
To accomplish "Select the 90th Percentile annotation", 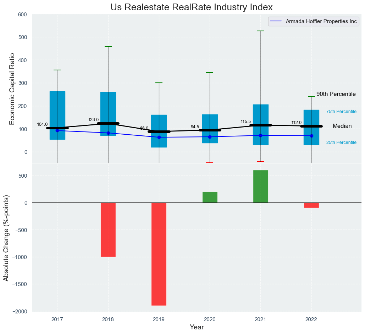I will pos(336,94).
